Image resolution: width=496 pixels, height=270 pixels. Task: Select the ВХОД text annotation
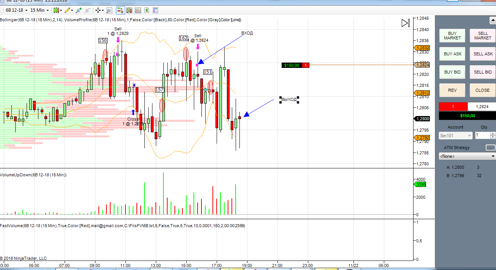click(247, 33)
